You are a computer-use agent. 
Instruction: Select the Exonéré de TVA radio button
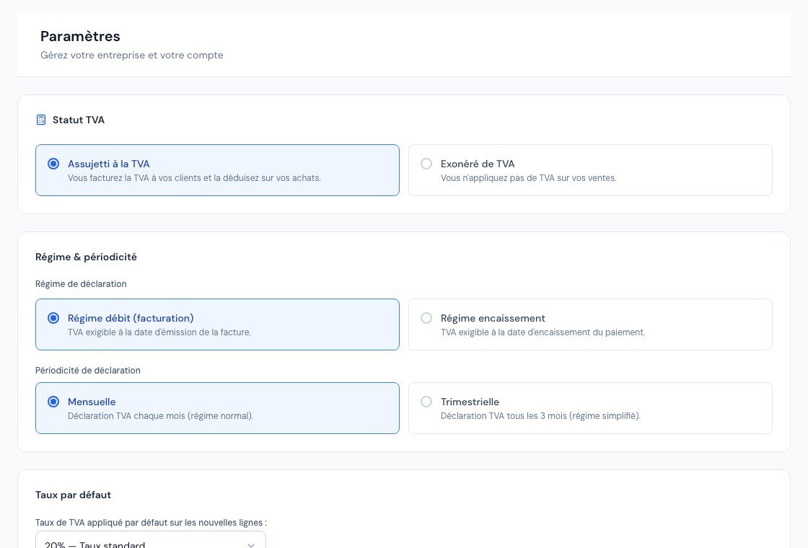(x=426, y=164)
